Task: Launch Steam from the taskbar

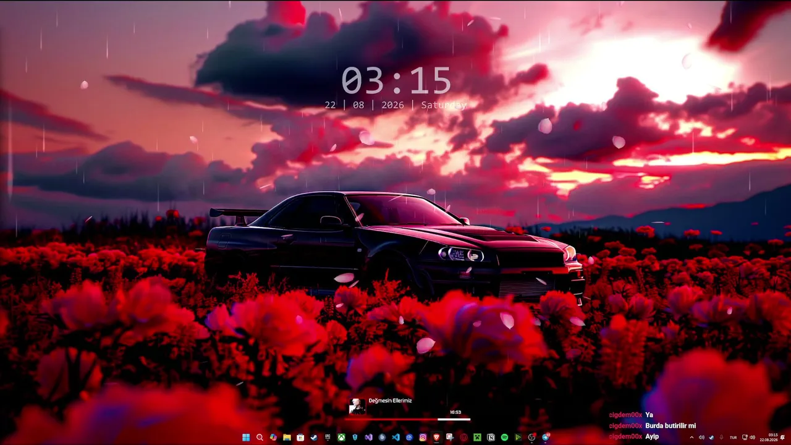Action: point(314,438)
